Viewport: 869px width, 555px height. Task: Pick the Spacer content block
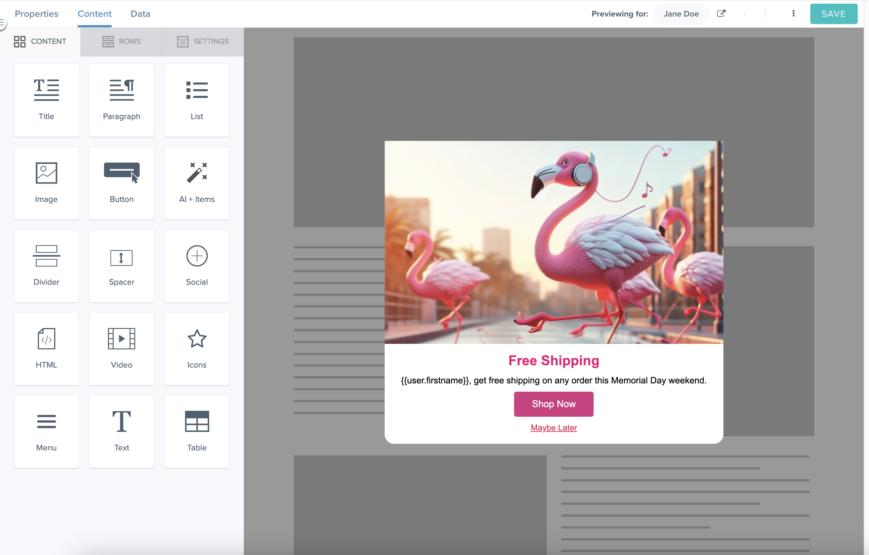coord(121,266)
